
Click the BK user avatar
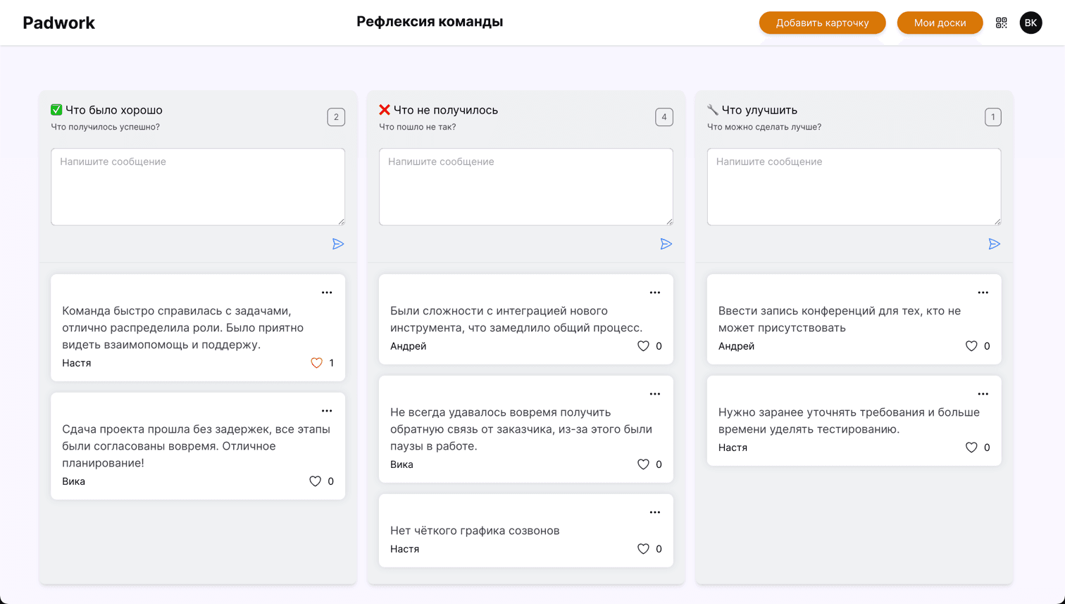1030,23
